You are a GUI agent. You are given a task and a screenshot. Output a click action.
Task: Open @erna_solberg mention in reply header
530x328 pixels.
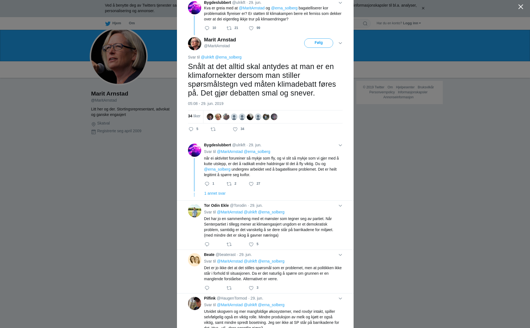228,57
